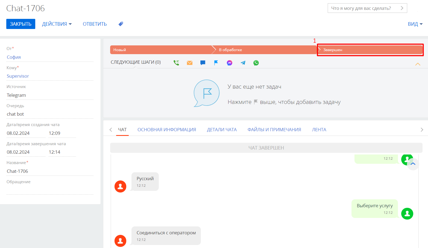Collapse the next steps panel with orange chevron

(x=418, y=64)
